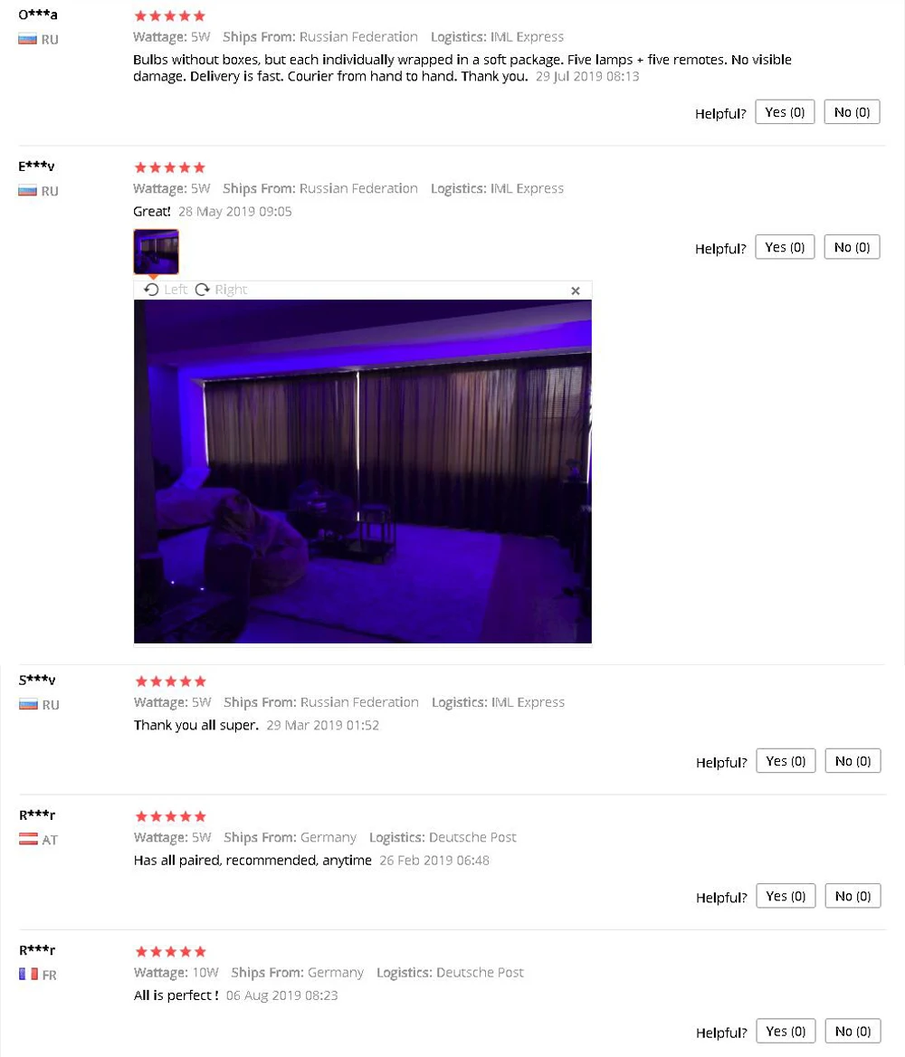Rotate review photo left
The image size is (905, 1057).
[166, 290]
